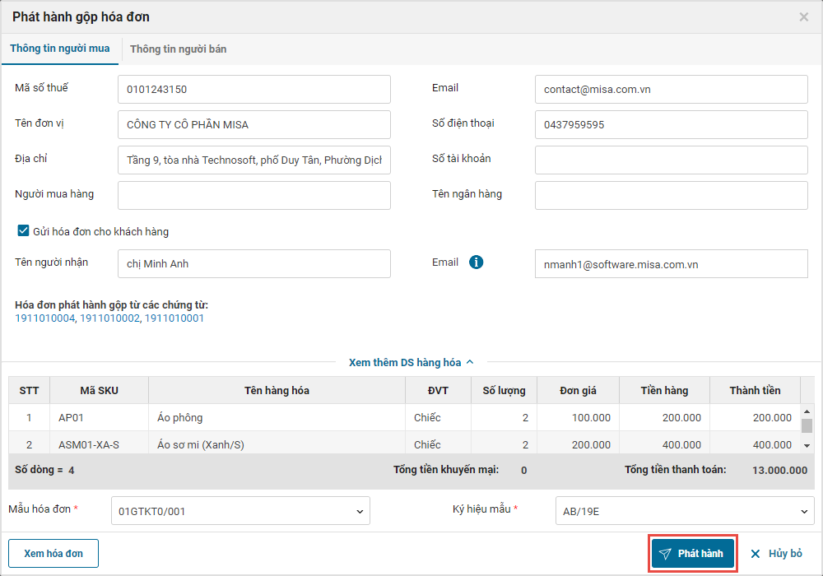Click Hủy bỏ to cancel

[776, 554]
